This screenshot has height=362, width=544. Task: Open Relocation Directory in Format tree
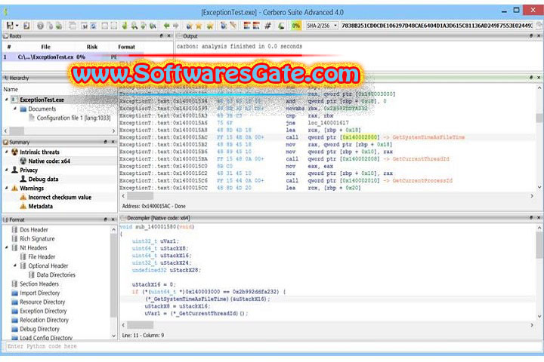coord(44,320)
